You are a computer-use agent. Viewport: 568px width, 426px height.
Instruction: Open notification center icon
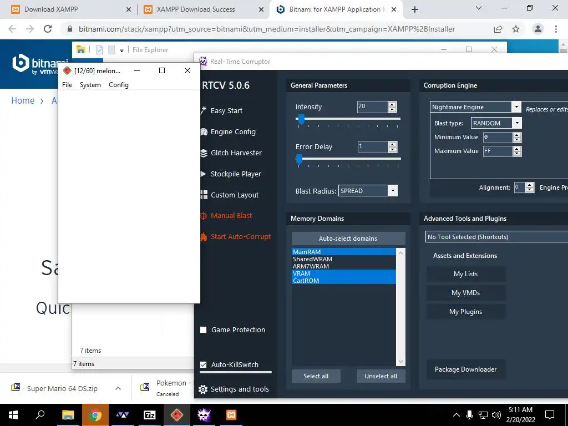(x=550, y=415)
